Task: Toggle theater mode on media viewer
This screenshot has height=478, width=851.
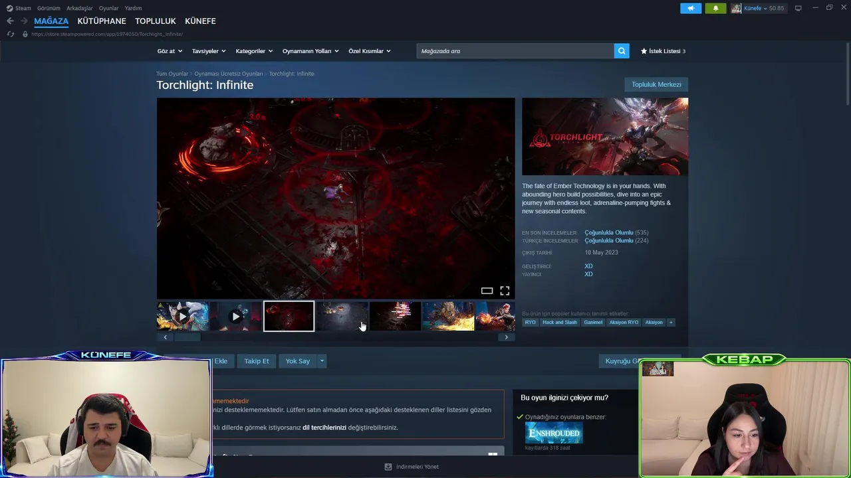Action: point(487,291)
